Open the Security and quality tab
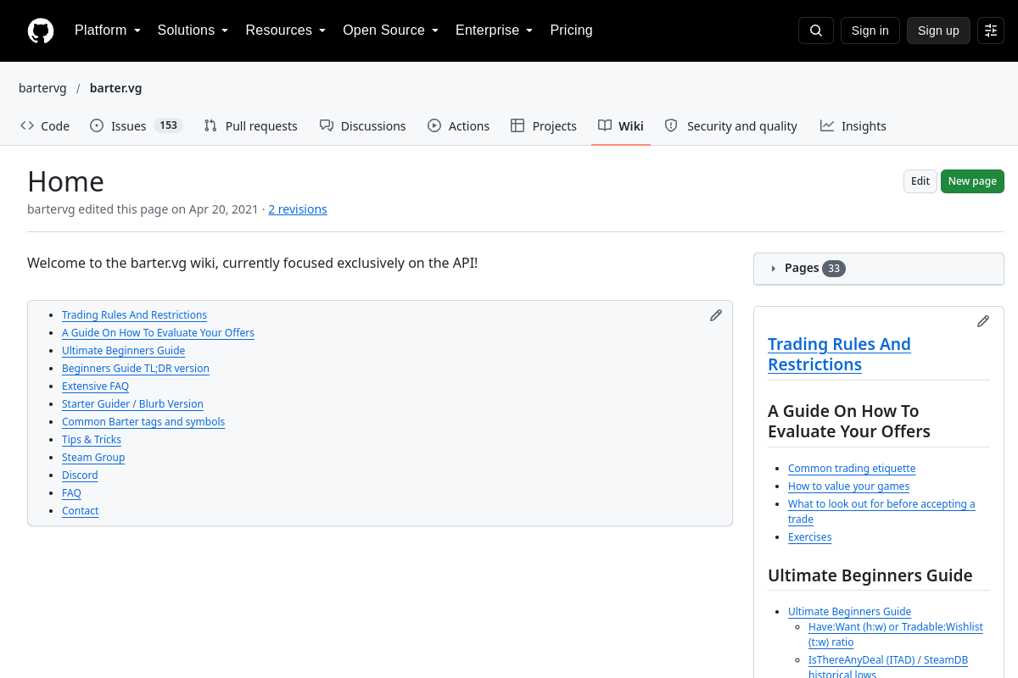 click(x=731, y=126)
